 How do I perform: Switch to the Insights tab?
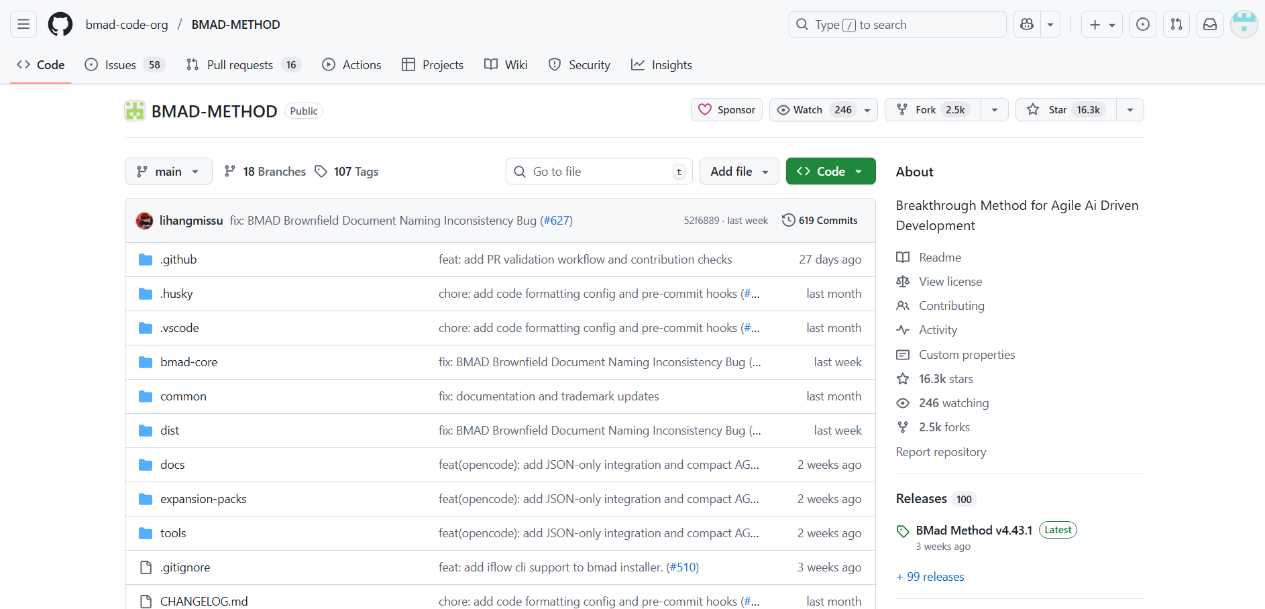tap(662, 65)
